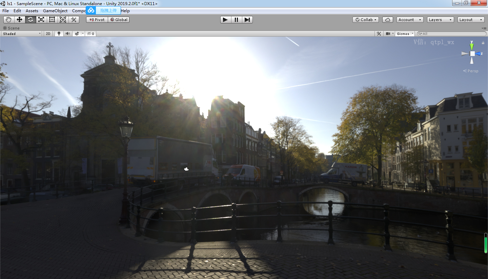The width and height of the screenshot is (488, 279).
Task: Toggle hidden objects visibility counter
Action: [x=90, y=34]
